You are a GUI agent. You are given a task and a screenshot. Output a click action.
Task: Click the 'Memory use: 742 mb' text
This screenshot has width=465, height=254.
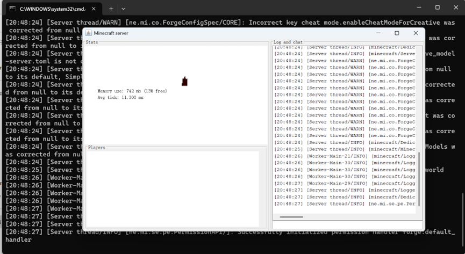[132, 91]
